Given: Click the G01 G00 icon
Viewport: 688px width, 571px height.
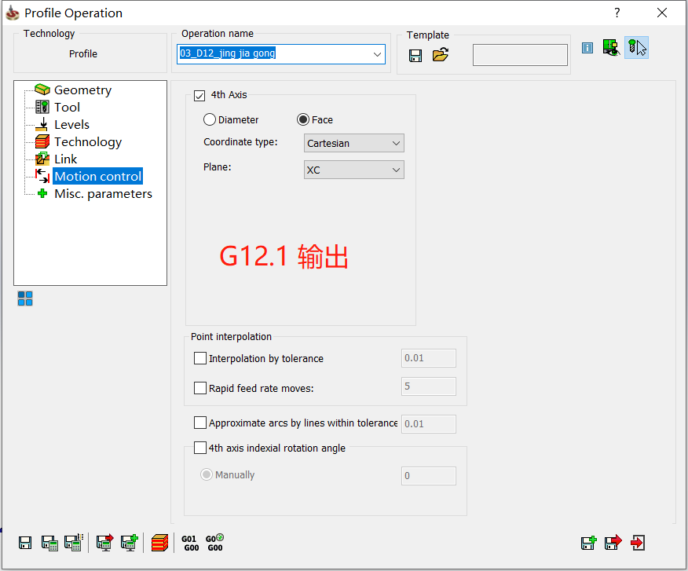Looking at the screenshot, I should tap(189, 543).
